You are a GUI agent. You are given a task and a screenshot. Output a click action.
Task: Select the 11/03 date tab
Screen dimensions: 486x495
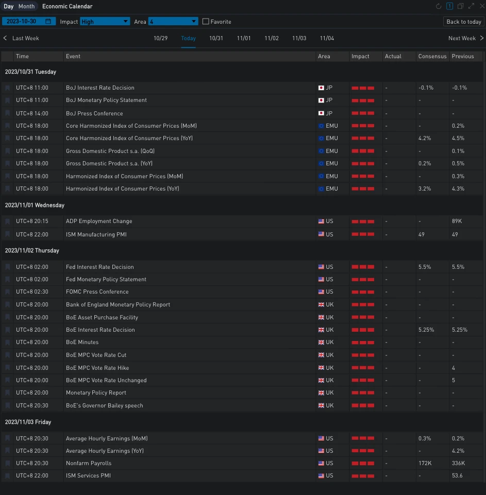299,39
